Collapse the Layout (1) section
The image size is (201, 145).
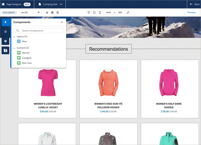(x=14, y=37)
